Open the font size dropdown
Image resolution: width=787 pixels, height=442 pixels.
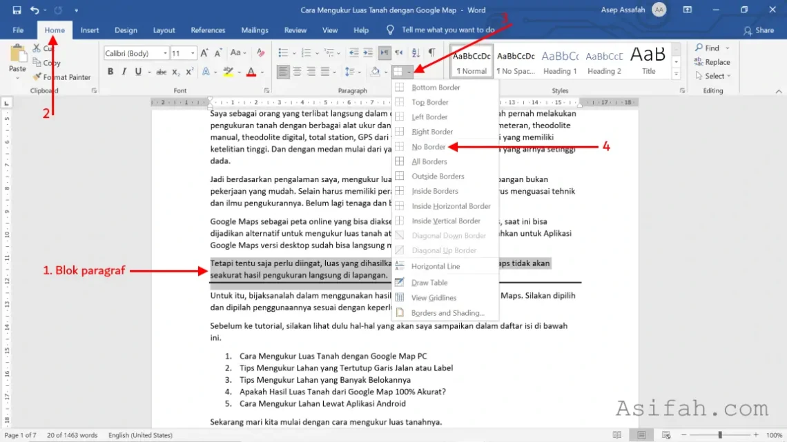(x=192, y=53)
